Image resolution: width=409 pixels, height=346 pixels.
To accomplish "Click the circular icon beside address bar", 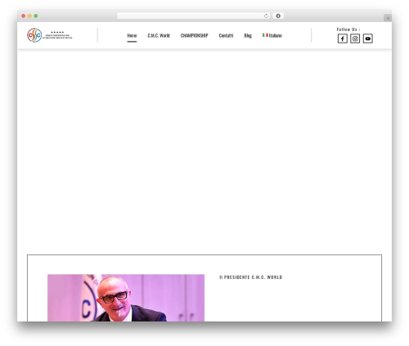I will click(278, 16).
